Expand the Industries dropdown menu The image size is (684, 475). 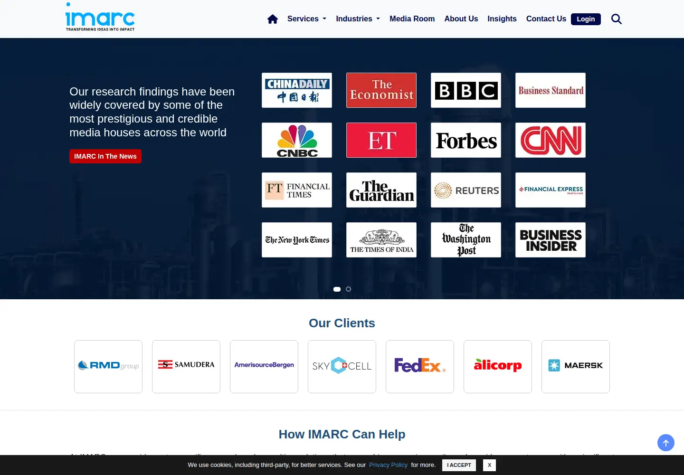[358, 19]
